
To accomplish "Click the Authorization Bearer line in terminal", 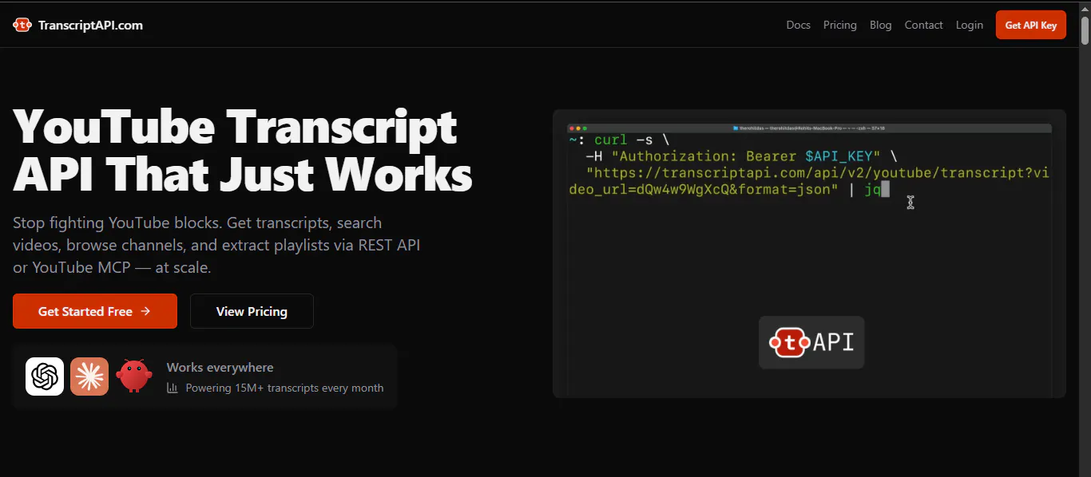I will pyautogui.click(x=741, y=156).
